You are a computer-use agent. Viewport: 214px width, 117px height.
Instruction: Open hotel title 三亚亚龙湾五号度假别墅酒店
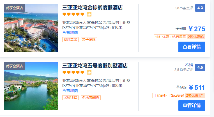pos(95,66)
